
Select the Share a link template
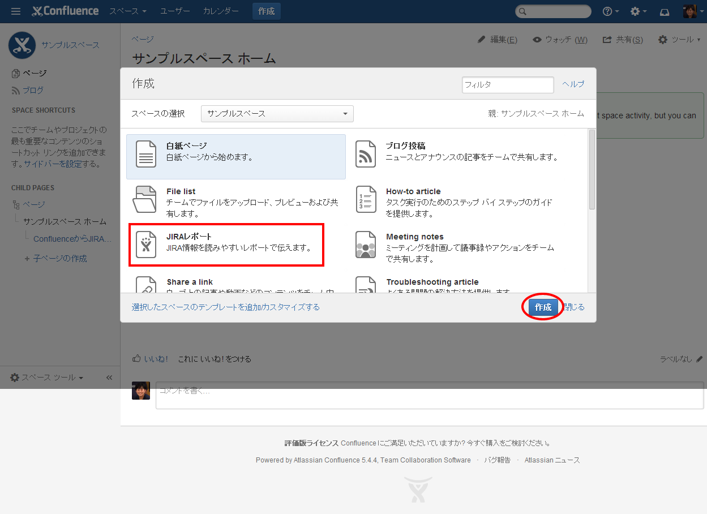tap(236, 283)
